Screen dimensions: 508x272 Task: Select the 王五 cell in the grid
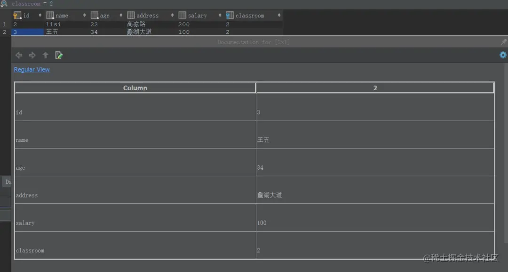[66, 32]
